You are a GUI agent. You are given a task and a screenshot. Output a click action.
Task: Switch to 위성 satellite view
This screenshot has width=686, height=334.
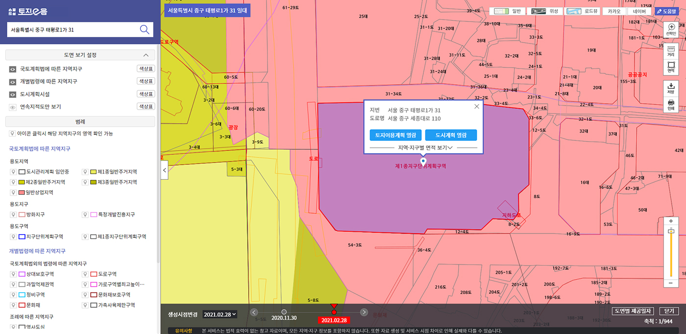pyautogui.click(x=544, y=11)
